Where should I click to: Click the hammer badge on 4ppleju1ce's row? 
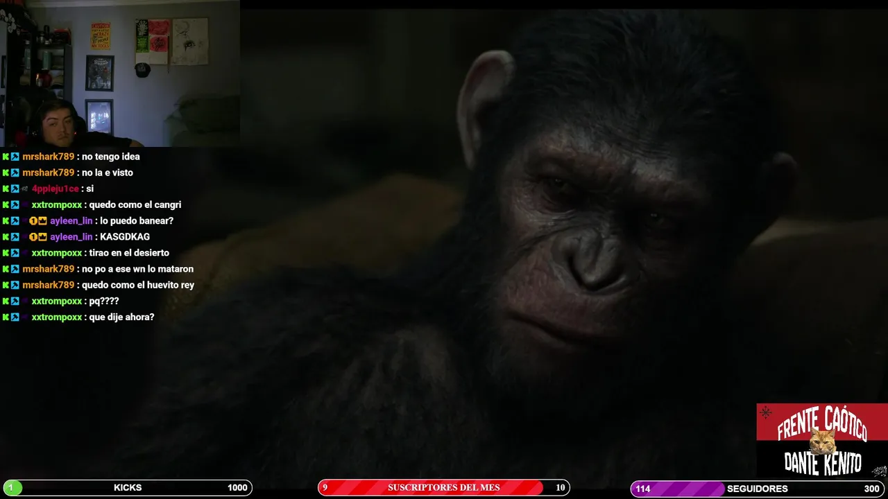click(x=15, y=189)
